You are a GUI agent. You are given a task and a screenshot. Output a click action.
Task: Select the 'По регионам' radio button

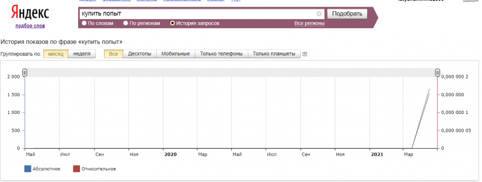point(125,23)
